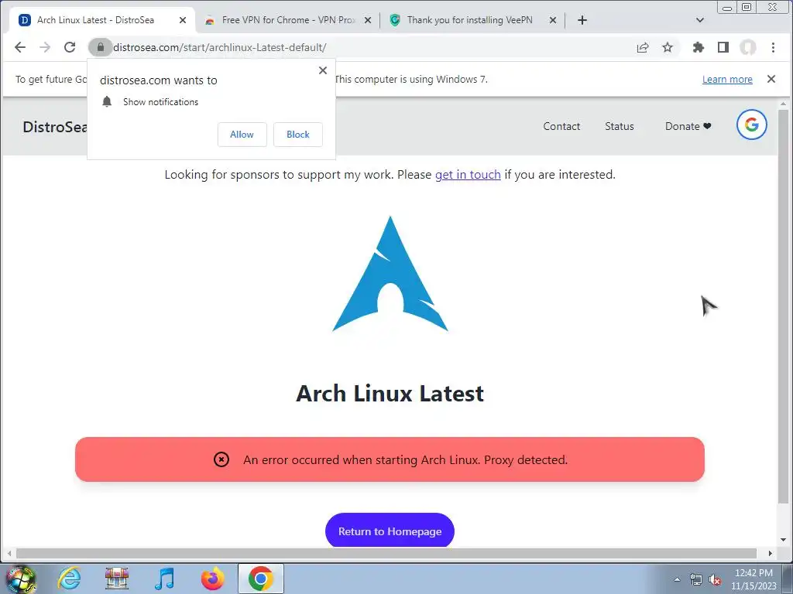Click the vertical scrollbar down arrow

pos(784,540)
